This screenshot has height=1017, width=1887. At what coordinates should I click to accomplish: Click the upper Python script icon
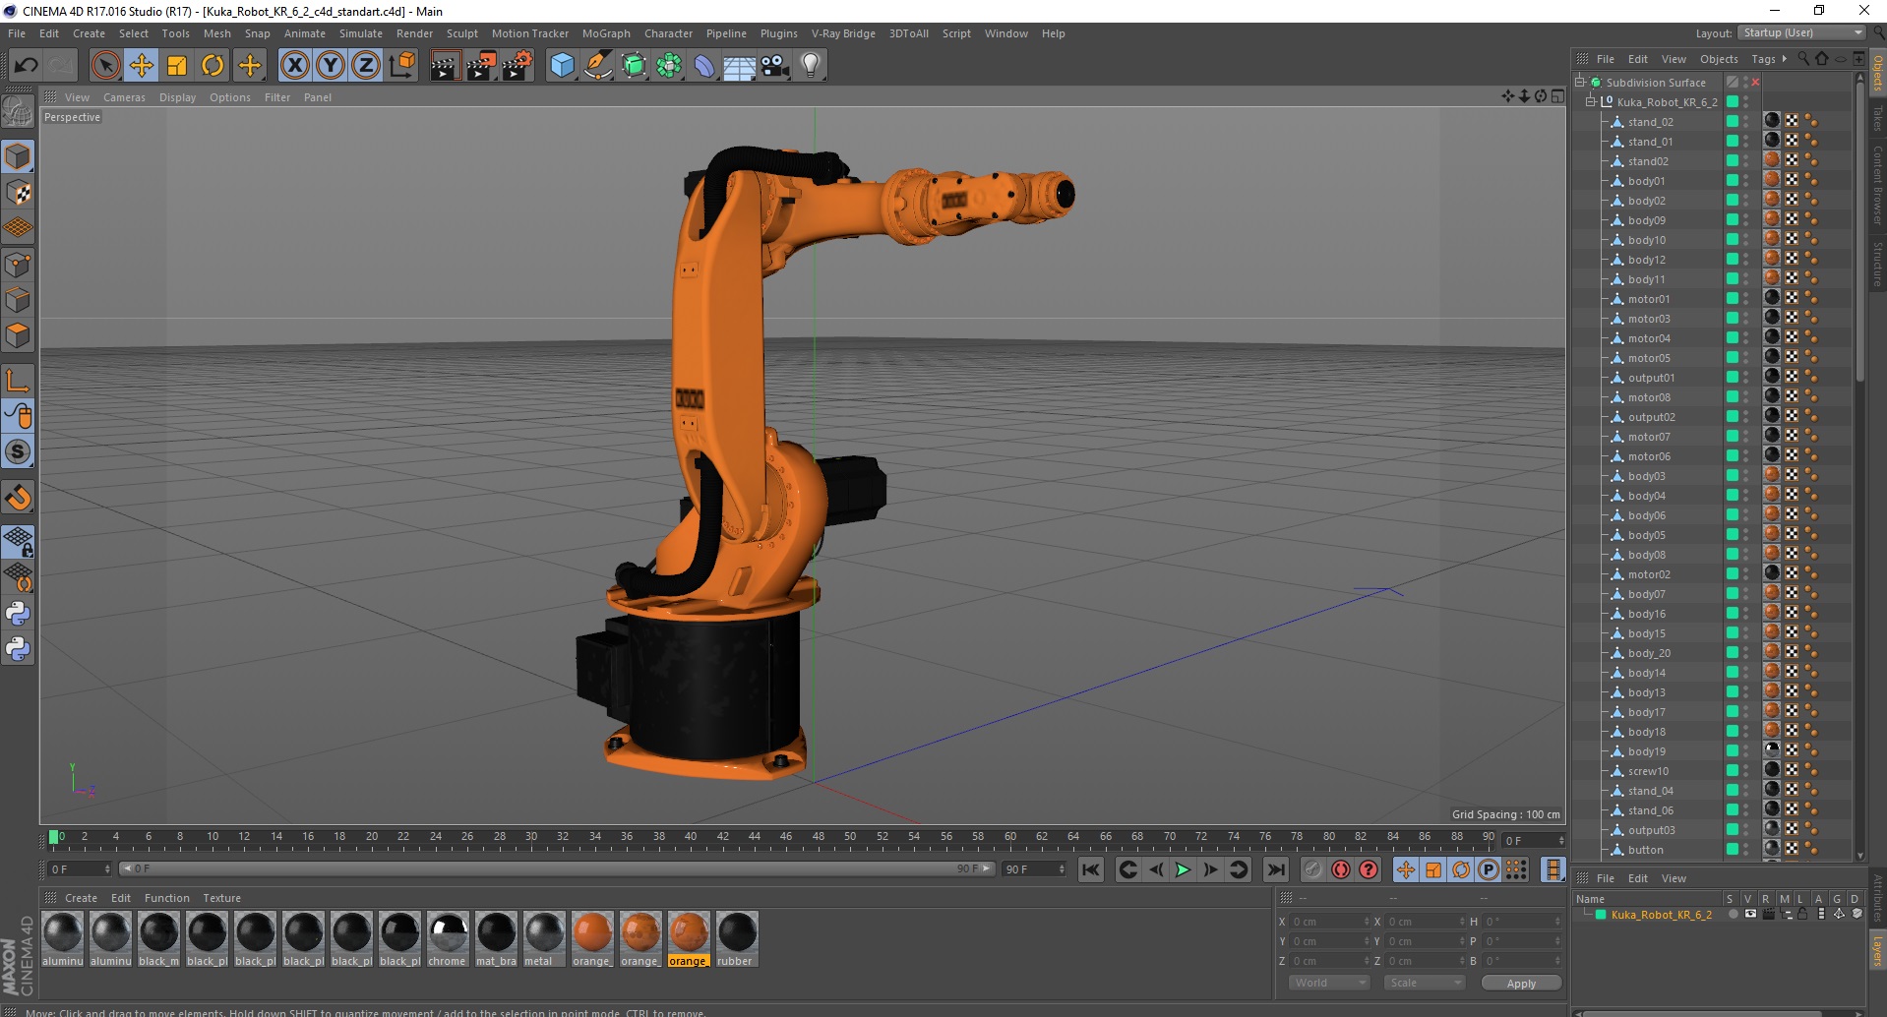[x=18, y=614]
